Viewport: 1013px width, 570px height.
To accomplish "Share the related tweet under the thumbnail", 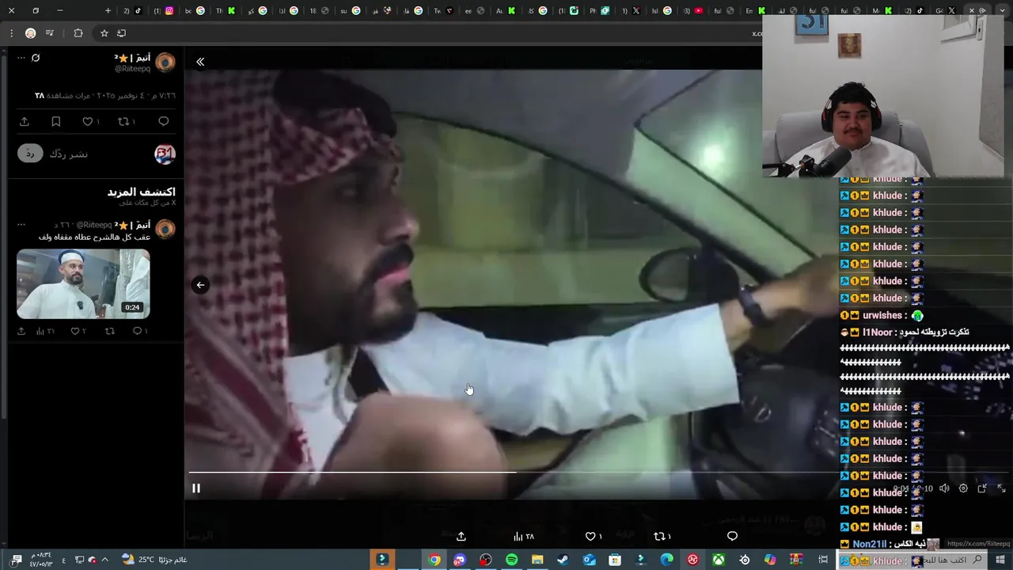I will (x=21, y=331).
